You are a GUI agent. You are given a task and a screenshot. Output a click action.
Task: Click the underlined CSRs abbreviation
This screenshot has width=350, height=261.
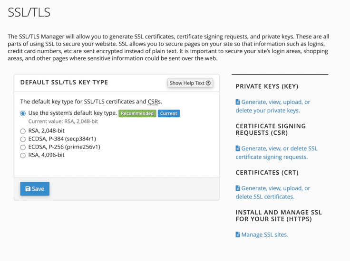click(154, 102)
